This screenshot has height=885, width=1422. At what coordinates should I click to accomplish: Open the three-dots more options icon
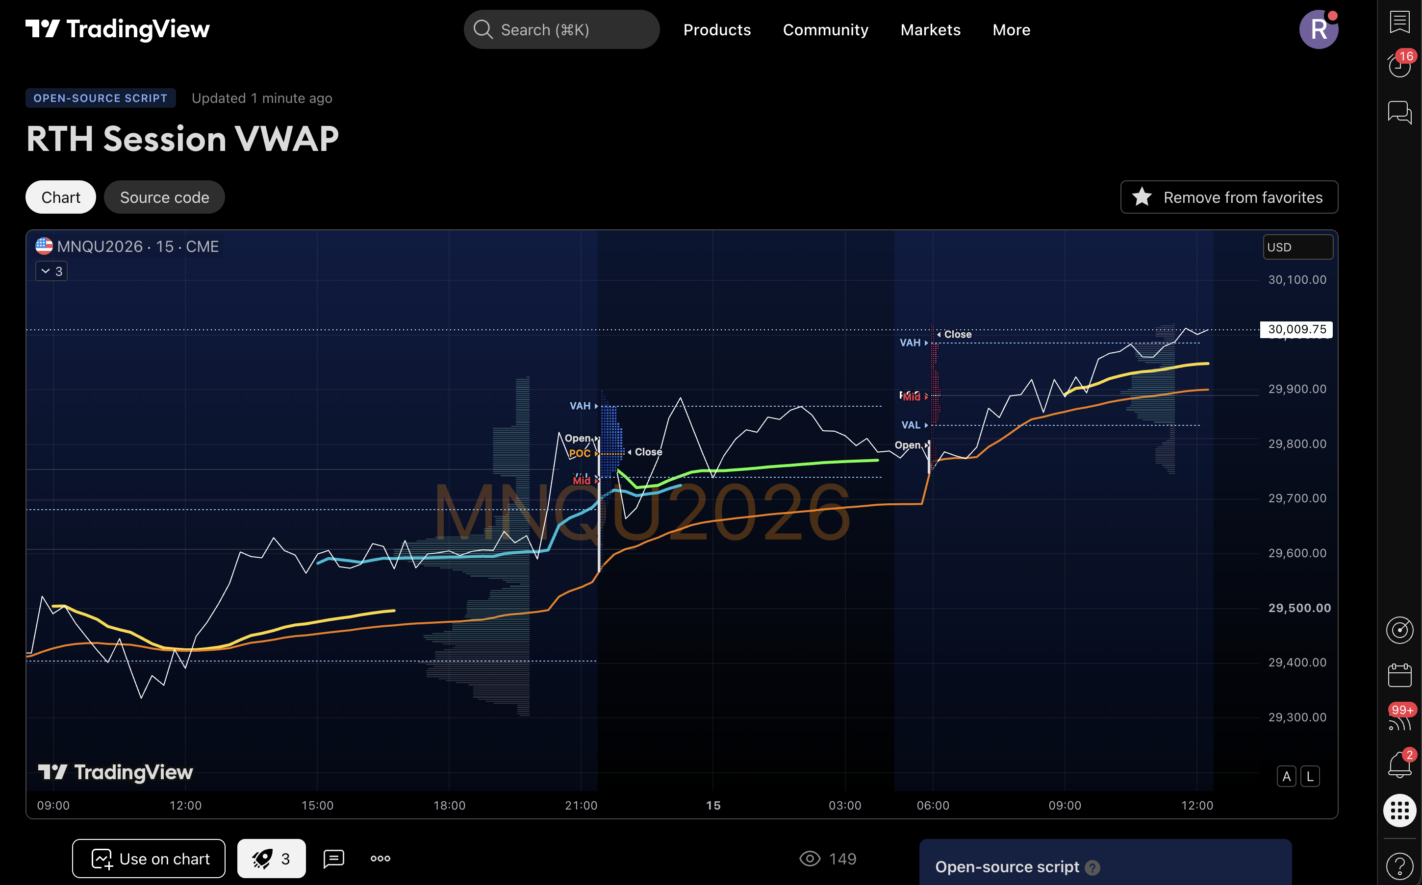(x=380, y=859)
